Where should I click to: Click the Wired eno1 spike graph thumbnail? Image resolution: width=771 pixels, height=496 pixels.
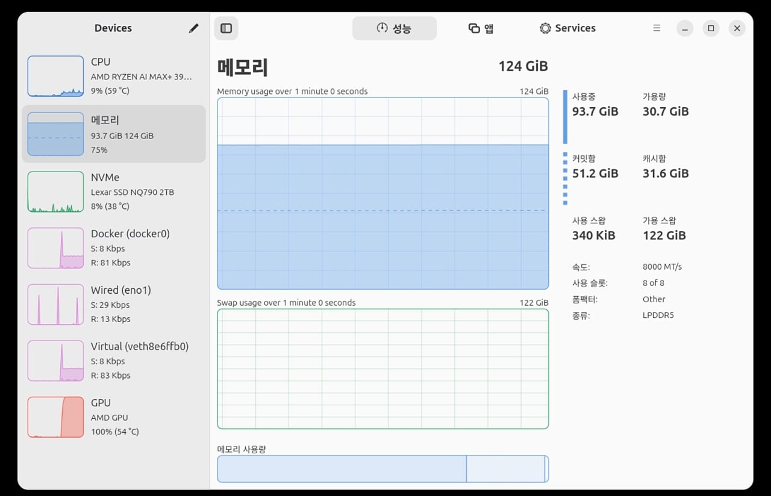55,305
